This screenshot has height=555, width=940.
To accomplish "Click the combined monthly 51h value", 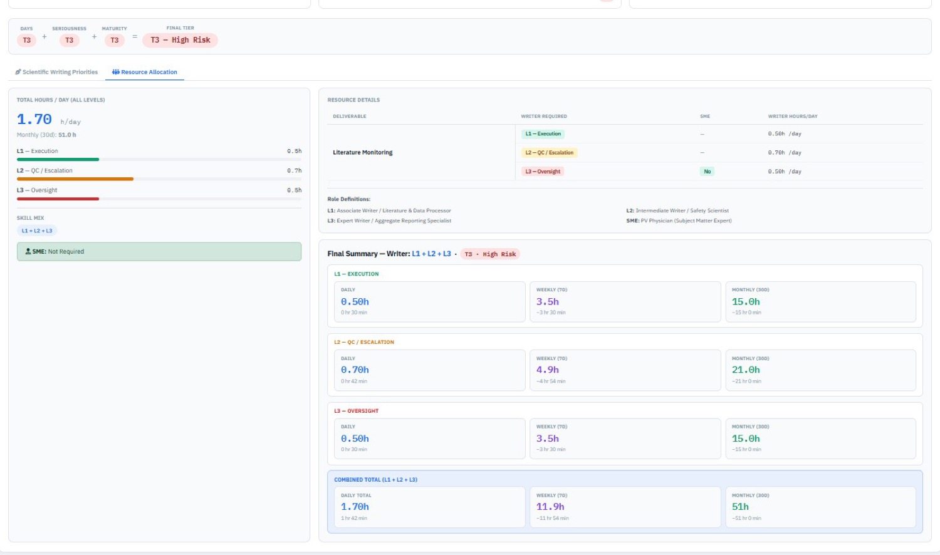I will point(740,507).
